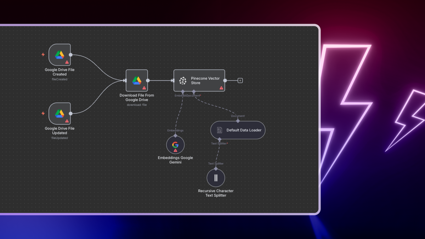Click warning icon on Google Drive File Updated

(67, 121)
